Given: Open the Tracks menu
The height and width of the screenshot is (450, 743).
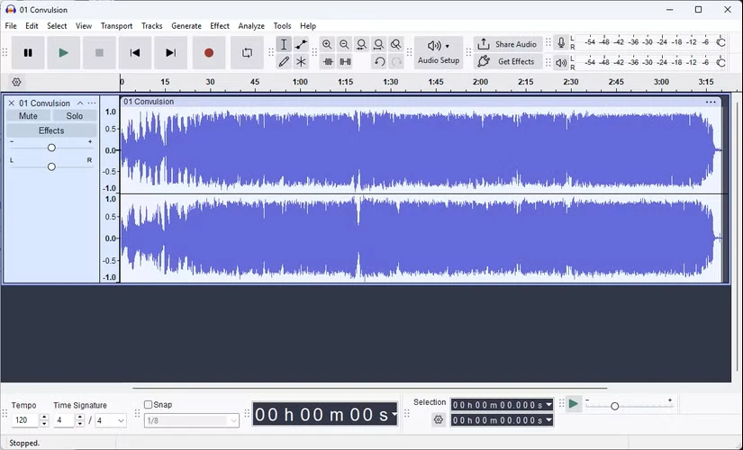Looking at the screenshot, I should 151,26.
